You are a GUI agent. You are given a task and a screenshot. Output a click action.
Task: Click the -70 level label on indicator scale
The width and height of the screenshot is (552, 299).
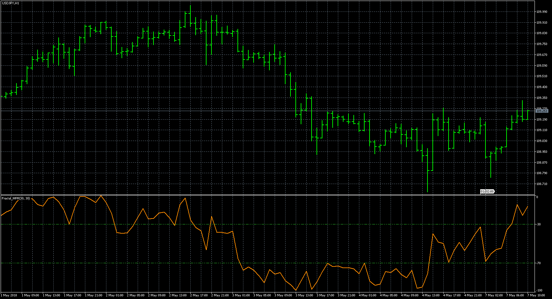coord(538,263)
